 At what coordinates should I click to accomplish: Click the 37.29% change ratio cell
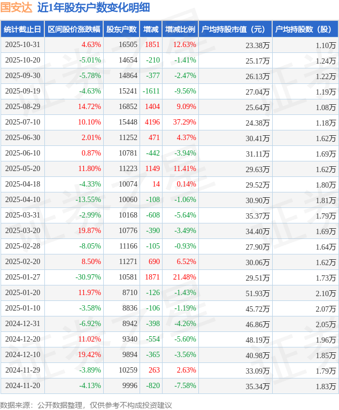(184, 122)
